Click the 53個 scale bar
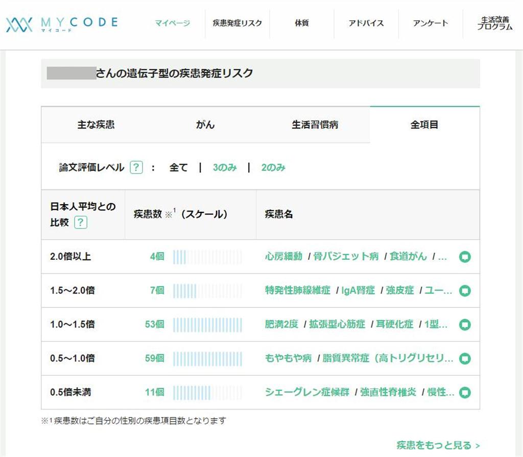Image resolution: width=523 pixels, height=457 pixels. tap(207, 324)
